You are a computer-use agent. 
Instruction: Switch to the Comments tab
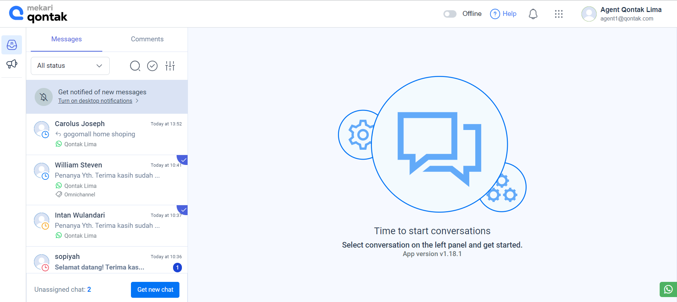[147, 39]
